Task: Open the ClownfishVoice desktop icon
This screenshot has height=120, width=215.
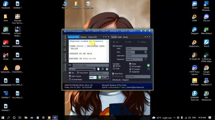Action: [x=17, y=69]
